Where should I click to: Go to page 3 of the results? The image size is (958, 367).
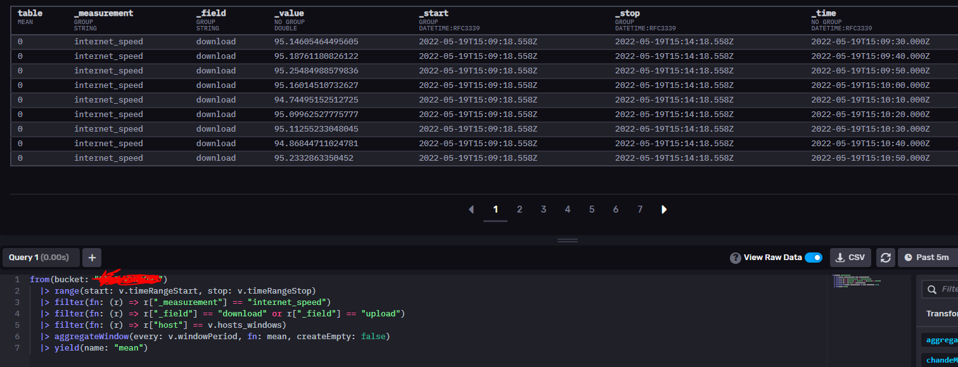pyautogui.click(x=544, y=209)
